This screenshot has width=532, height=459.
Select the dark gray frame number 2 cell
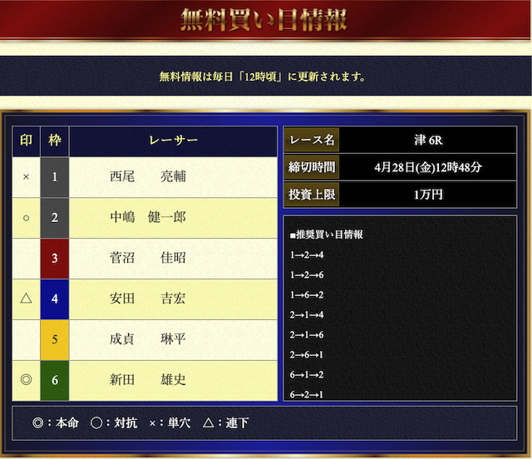(55, 218)
